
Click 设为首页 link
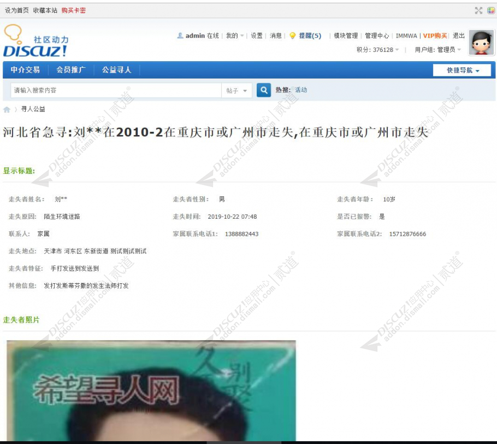[16, 10]
